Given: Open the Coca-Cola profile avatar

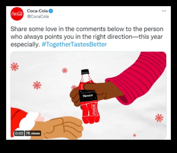Looking at the screenshot, I should pos(17,14).
